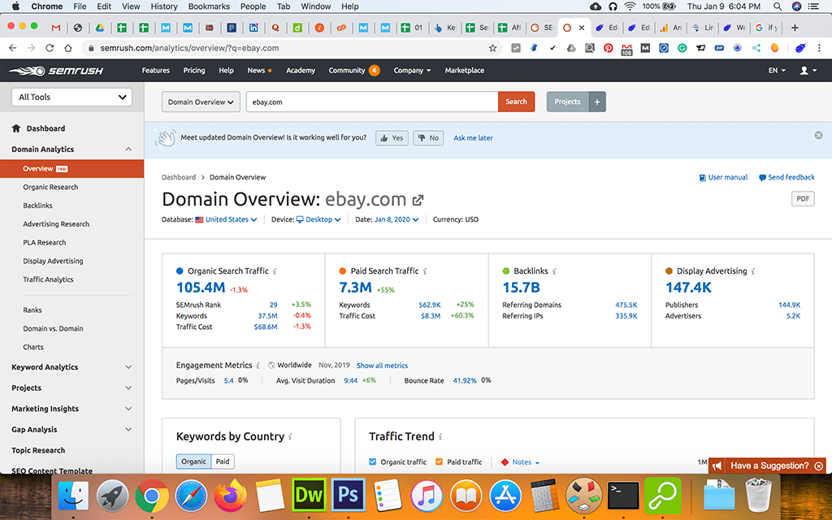
Task: Click the Traffic Trend info icon
Action: coord(440,436)
